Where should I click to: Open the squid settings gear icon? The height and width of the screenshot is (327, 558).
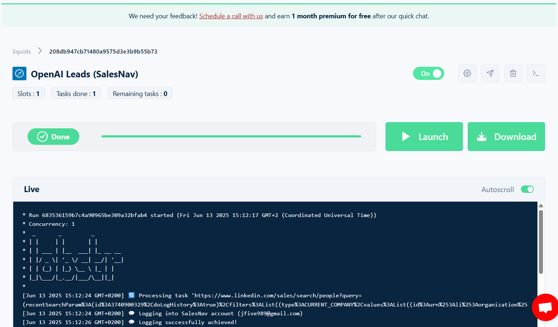[467, 73]
